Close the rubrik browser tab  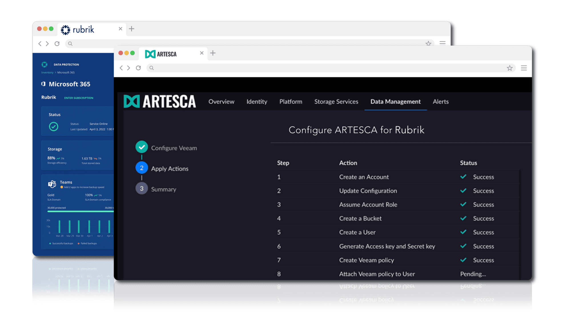120,29
